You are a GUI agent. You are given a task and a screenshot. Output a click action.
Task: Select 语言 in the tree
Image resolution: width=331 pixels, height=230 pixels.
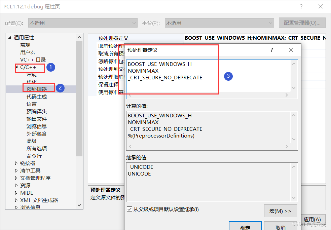32,104
